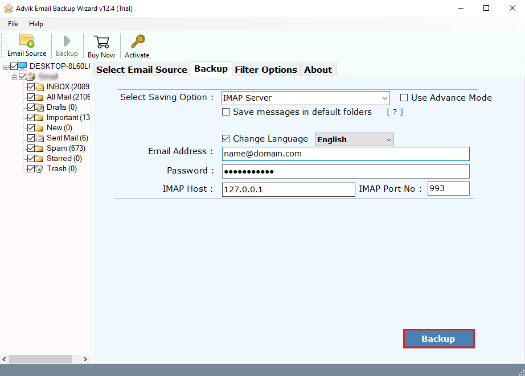The width and height of the screenshot is (525, 376).
Task: Untick the Change Language checkbox
Action: pyautogui.click(x=226, y=138)
